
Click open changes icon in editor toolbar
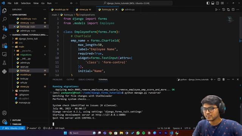[228, 9]
